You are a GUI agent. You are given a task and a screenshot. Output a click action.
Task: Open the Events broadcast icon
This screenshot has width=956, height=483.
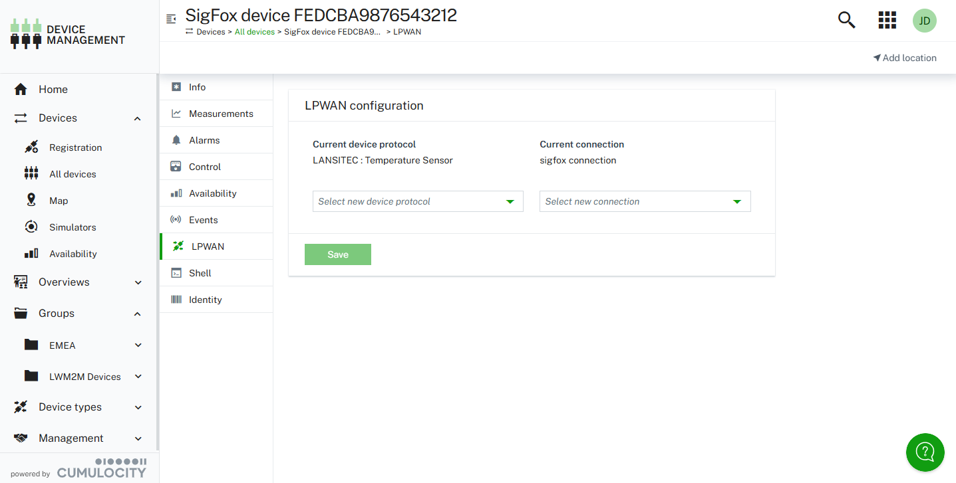(176, 219)
